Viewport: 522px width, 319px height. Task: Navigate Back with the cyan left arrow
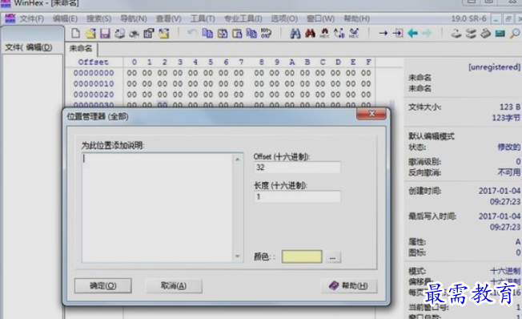(412, 33)
